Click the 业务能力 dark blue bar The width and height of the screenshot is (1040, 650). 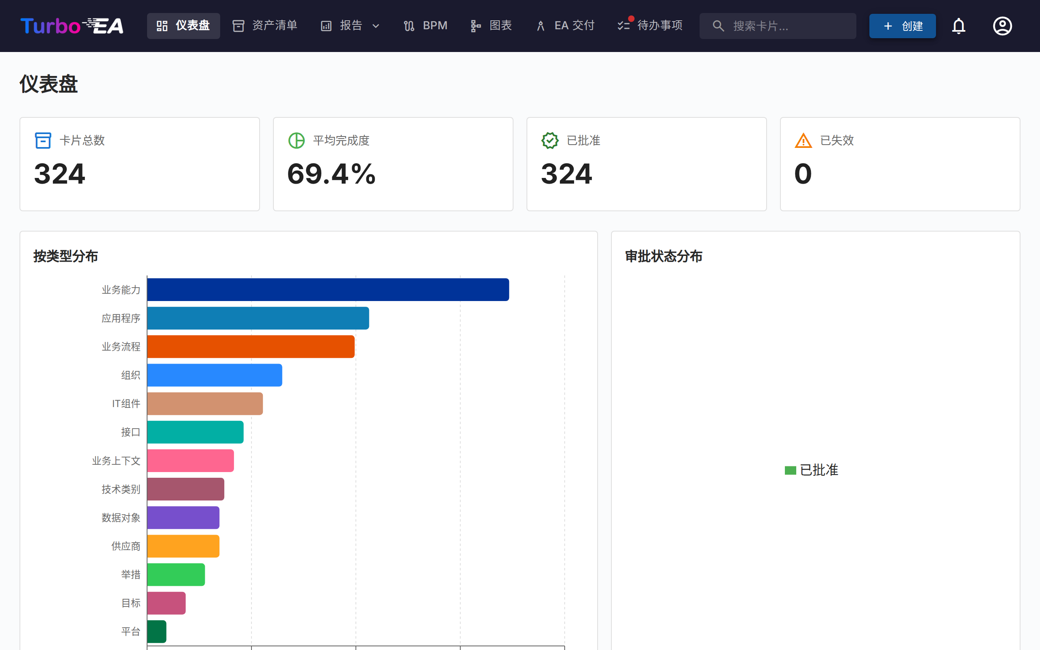[327, 290]
